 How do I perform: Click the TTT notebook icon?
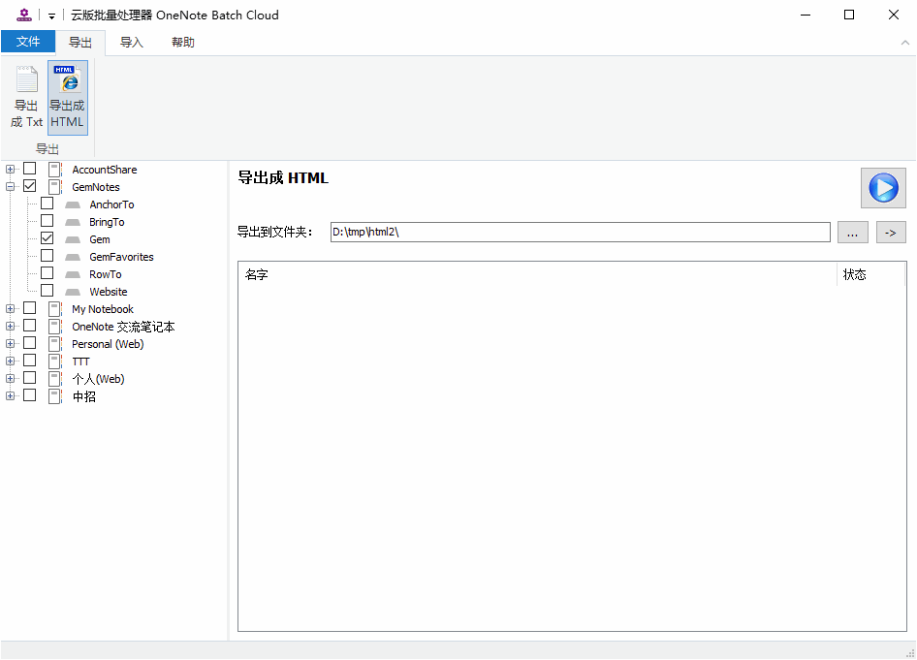pyautogui.click(x=55, y=361)
